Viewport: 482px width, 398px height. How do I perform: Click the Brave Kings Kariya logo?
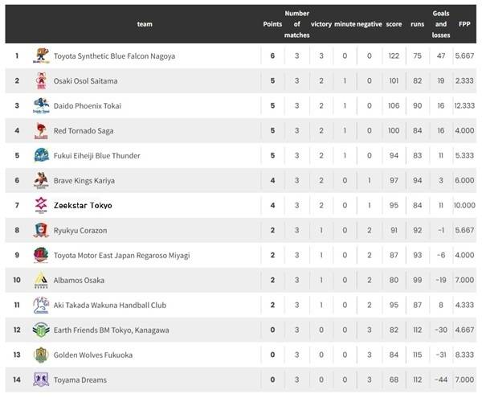(41, 180)
